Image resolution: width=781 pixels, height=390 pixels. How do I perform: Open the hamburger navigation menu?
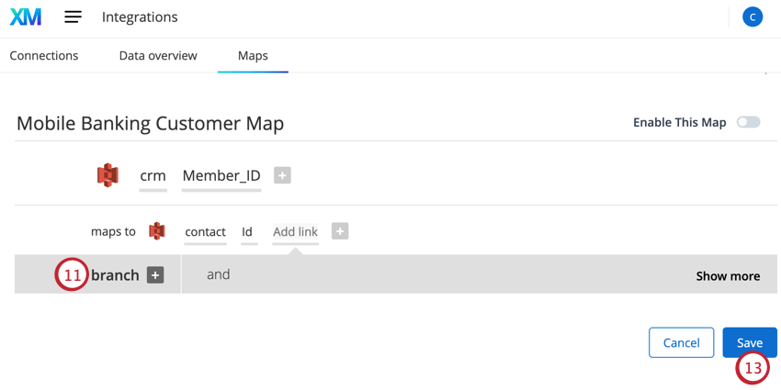point(73,17)
